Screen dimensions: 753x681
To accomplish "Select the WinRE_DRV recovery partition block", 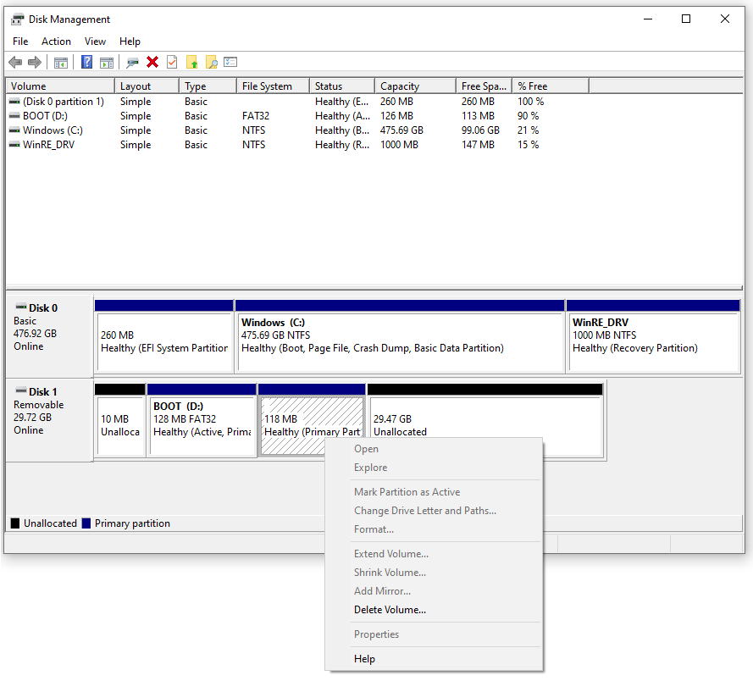I will pos(653,336).
